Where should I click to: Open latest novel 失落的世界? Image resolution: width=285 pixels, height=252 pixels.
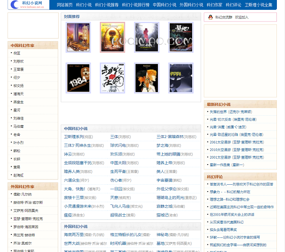(231, 112)
